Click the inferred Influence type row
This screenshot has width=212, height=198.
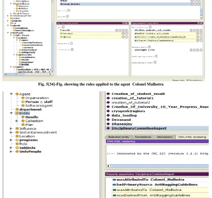94,37
